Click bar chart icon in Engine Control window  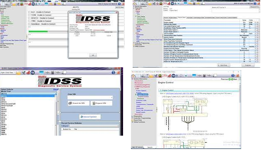coord(169,76)
